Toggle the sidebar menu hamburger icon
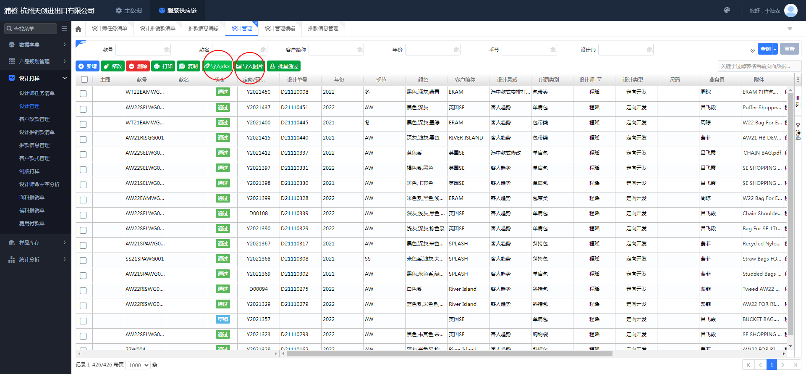Screen dimensions: 806x374 pyautogui.click(x=64, y=29)
